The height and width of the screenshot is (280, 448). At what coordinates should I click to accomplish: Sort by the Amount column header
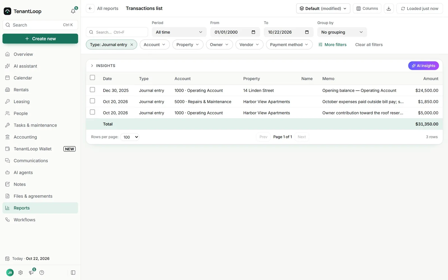(431, 79)
